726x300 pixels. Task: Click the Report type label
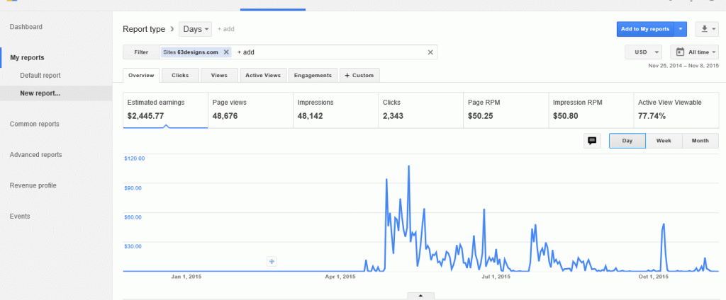143,29
